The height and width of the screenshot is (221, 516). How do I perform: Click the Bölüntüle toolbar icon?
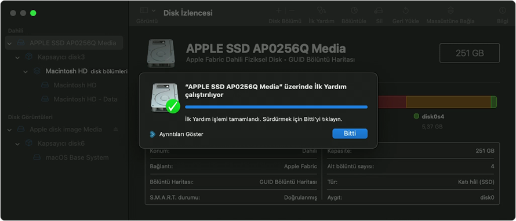pos(354,10)
